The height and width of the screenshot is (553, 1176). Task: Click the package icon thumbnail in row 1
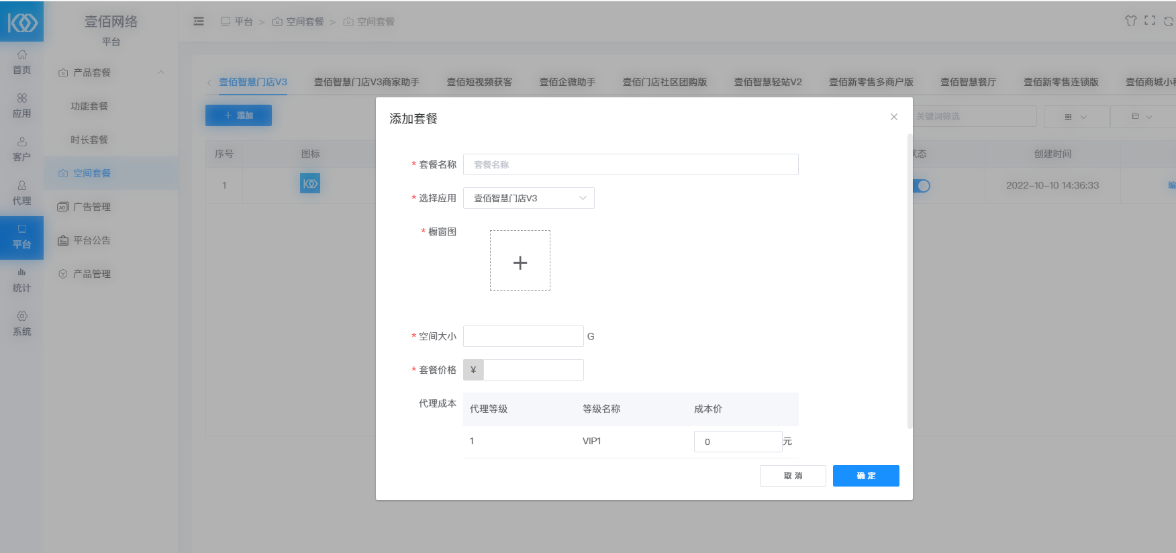click(x=310, y=183)
